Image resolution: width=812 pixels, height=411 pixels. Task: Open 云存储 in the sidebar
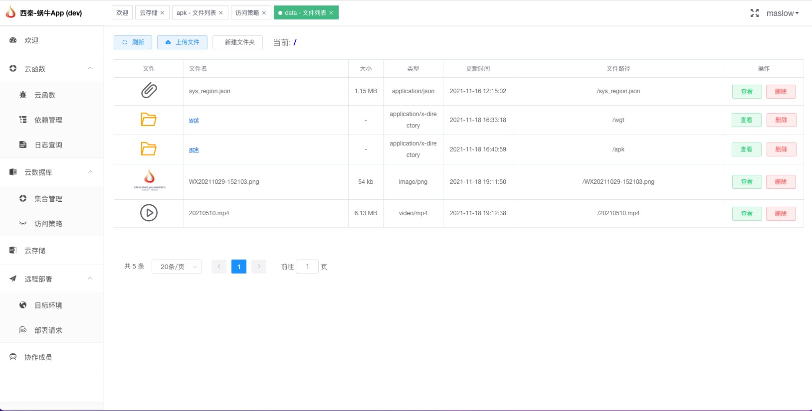pos(52,250)
